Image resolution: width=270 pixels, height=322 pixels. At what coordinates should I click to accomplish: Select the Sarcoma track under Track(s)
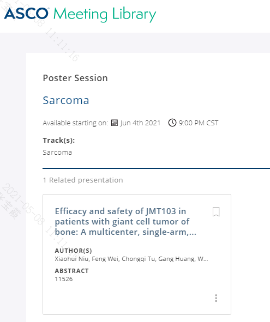tap(57, 153)
